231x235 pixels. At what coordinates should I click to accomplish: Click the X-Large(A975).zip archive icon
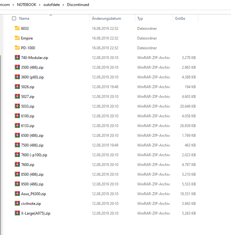(x=17, y=213)
